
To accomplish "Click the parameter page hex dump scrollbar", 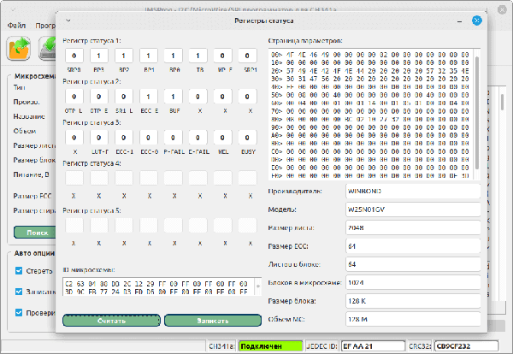I will [477, 111].
